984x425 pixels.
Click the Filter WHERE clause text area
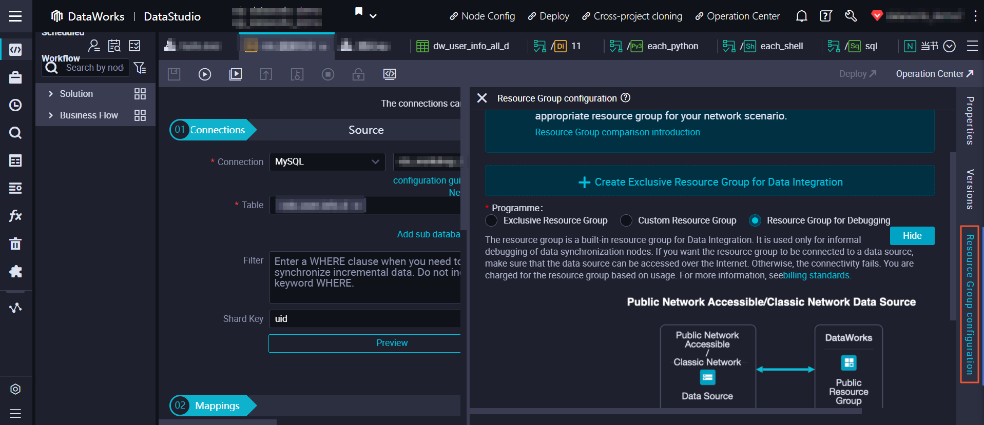(x=365, y=277)
